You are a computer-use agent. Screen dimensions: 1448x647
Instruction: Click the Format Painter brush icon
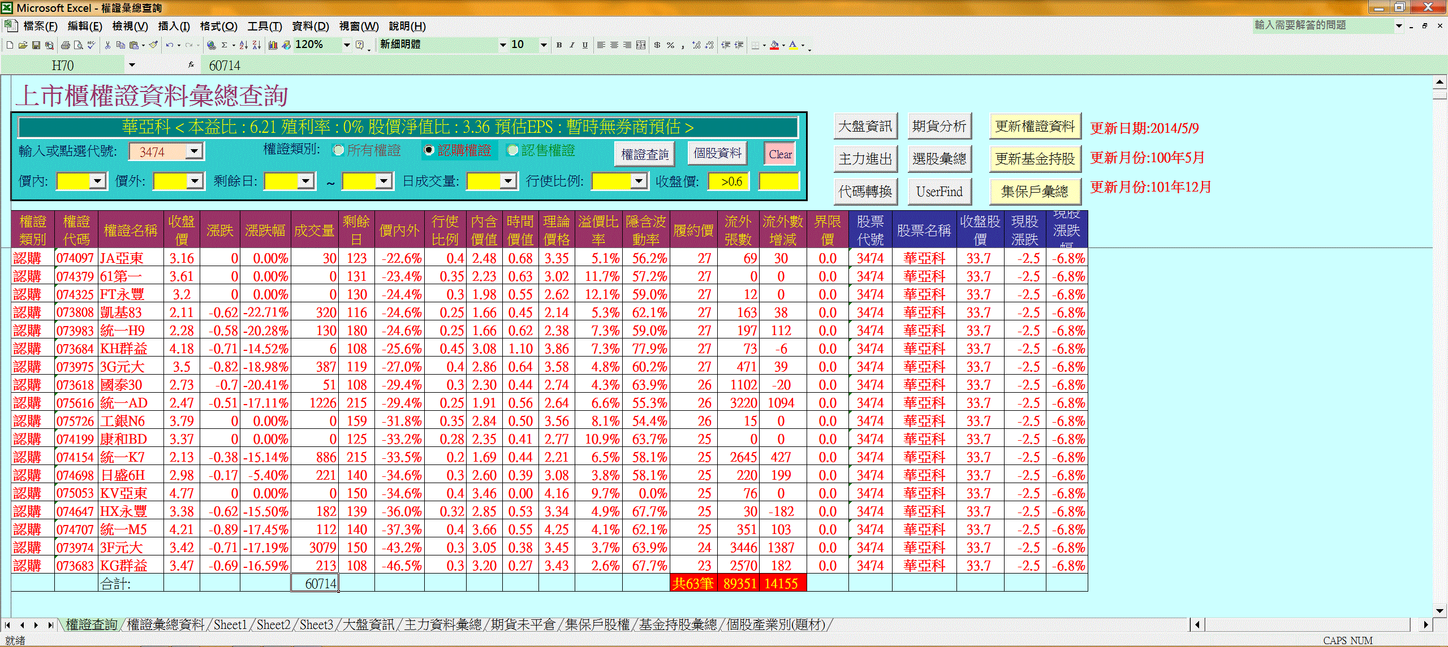[x=153, y=45]
